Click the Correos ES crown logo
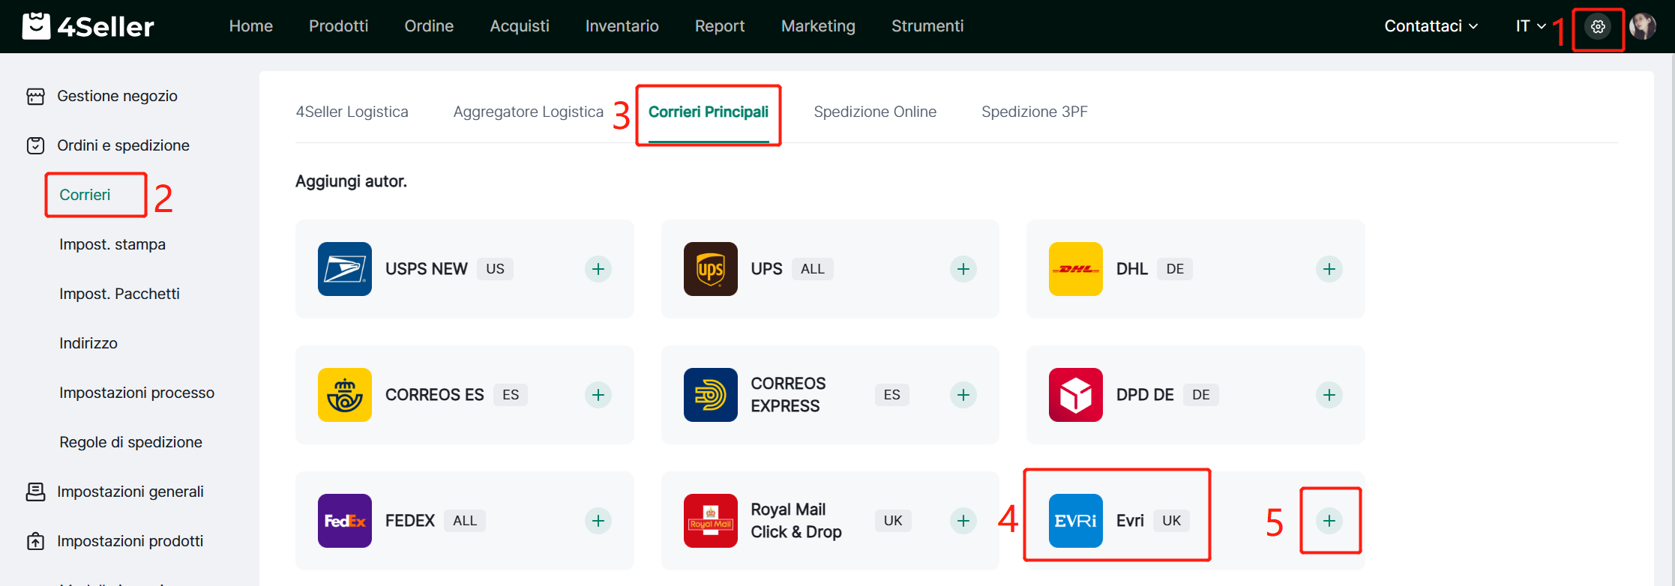1675x586 pixels. 345,395
